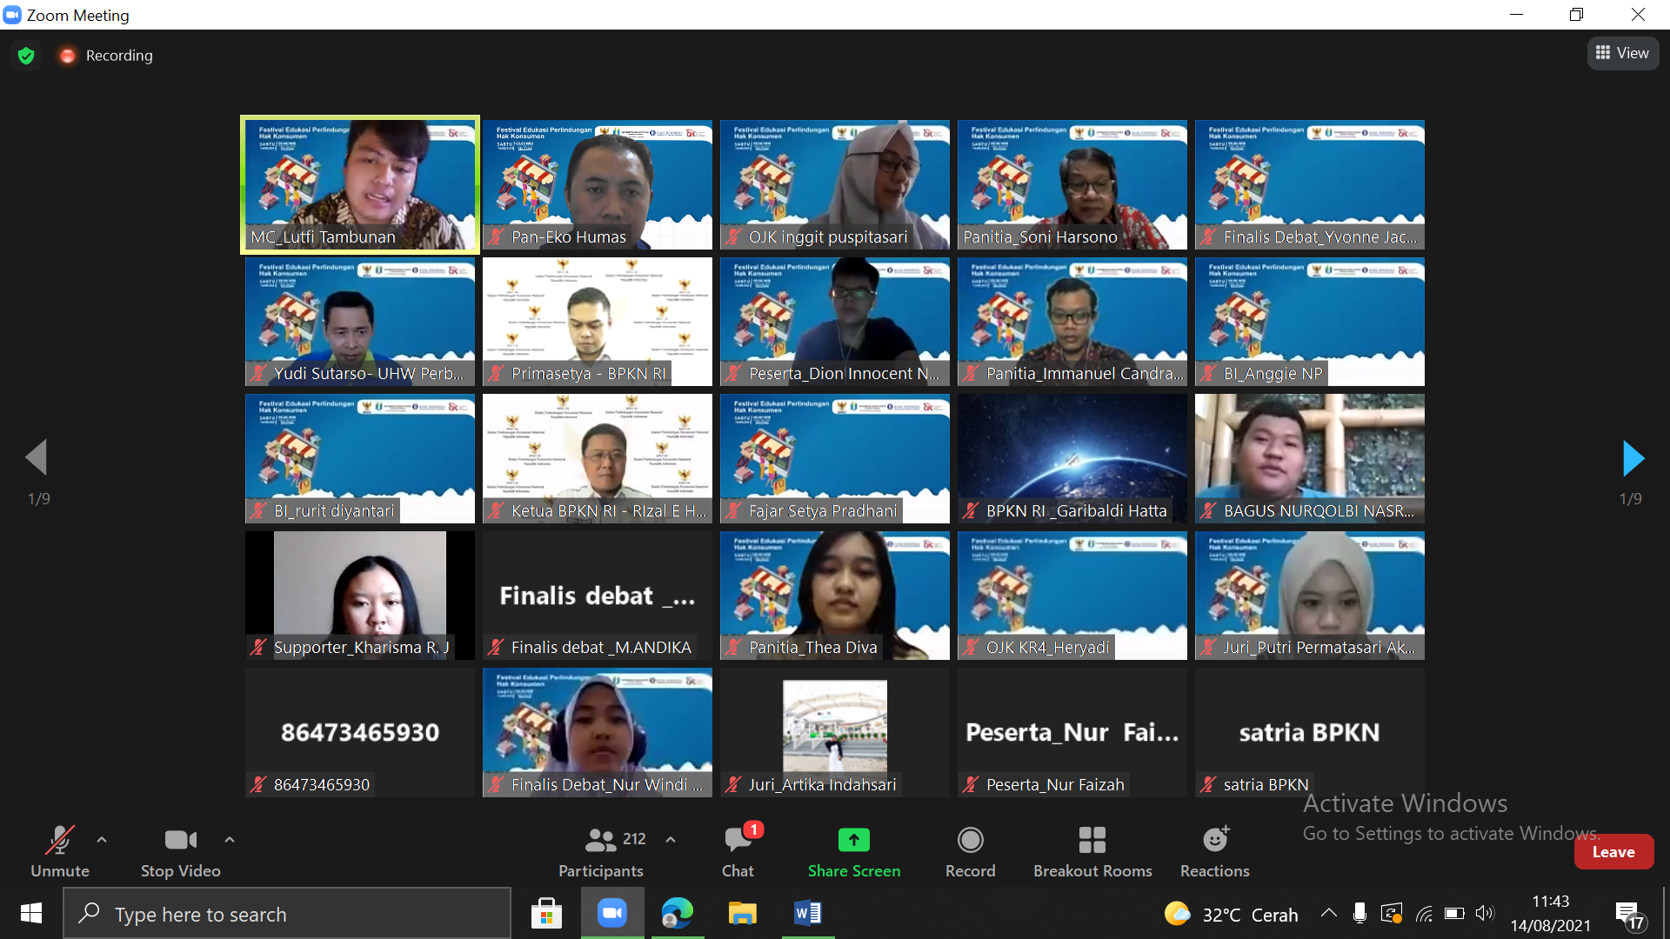Select Pan-Eko Humas video tile
This screenshot has height=939, width=1670.
click(598, 184)
